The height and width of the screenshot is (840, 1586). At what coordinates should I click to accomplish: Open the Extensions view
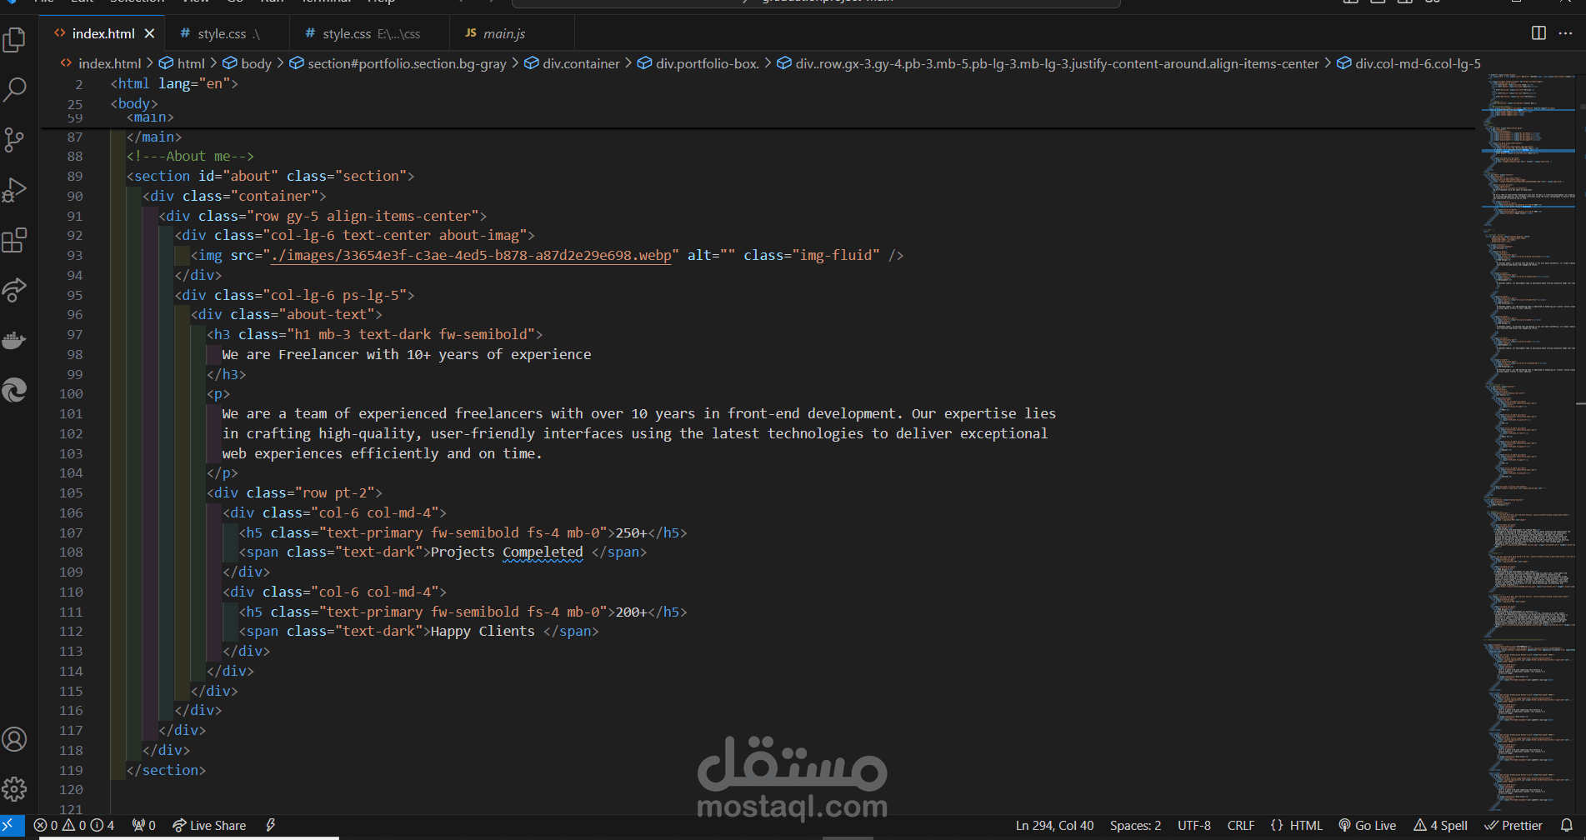pos(15,240)
